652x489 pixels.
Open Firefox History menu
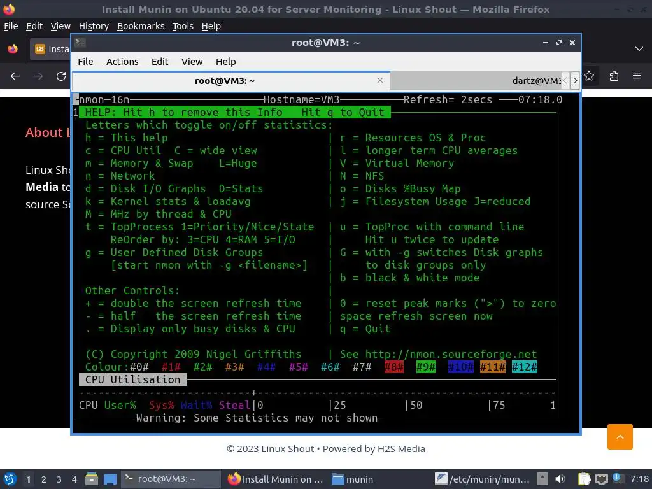[94, 26]
